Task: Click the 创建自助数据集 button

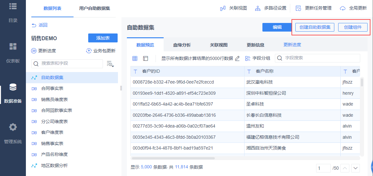Action: (315, 27)
